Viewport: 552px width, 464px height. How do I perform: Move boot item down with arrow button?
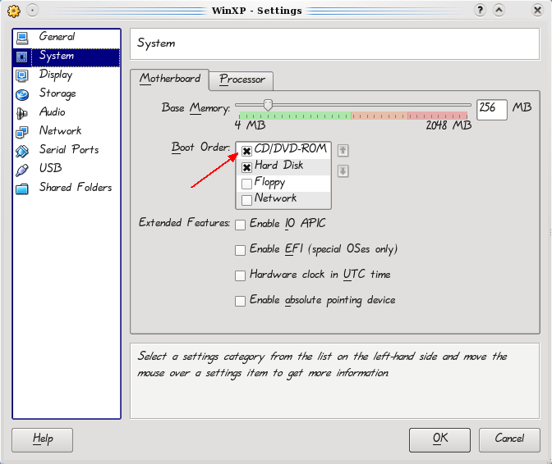343,171
